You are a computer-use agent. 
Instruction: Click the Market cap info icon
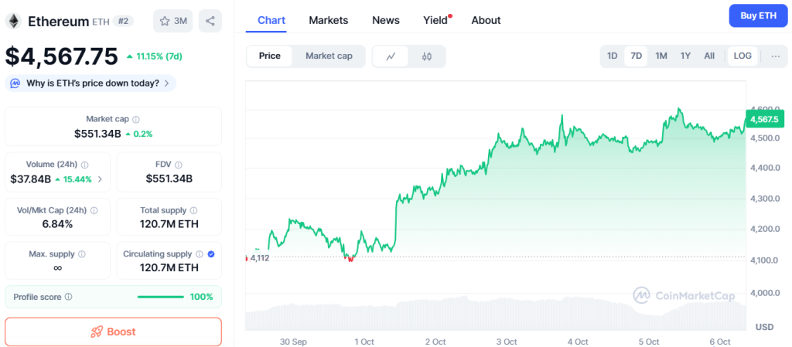136,120
